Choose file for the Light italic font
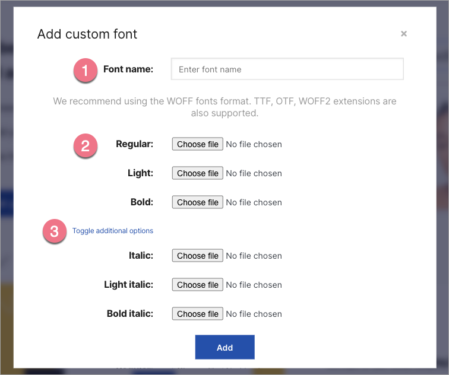The image size is (449, 375). click(198, 285)
